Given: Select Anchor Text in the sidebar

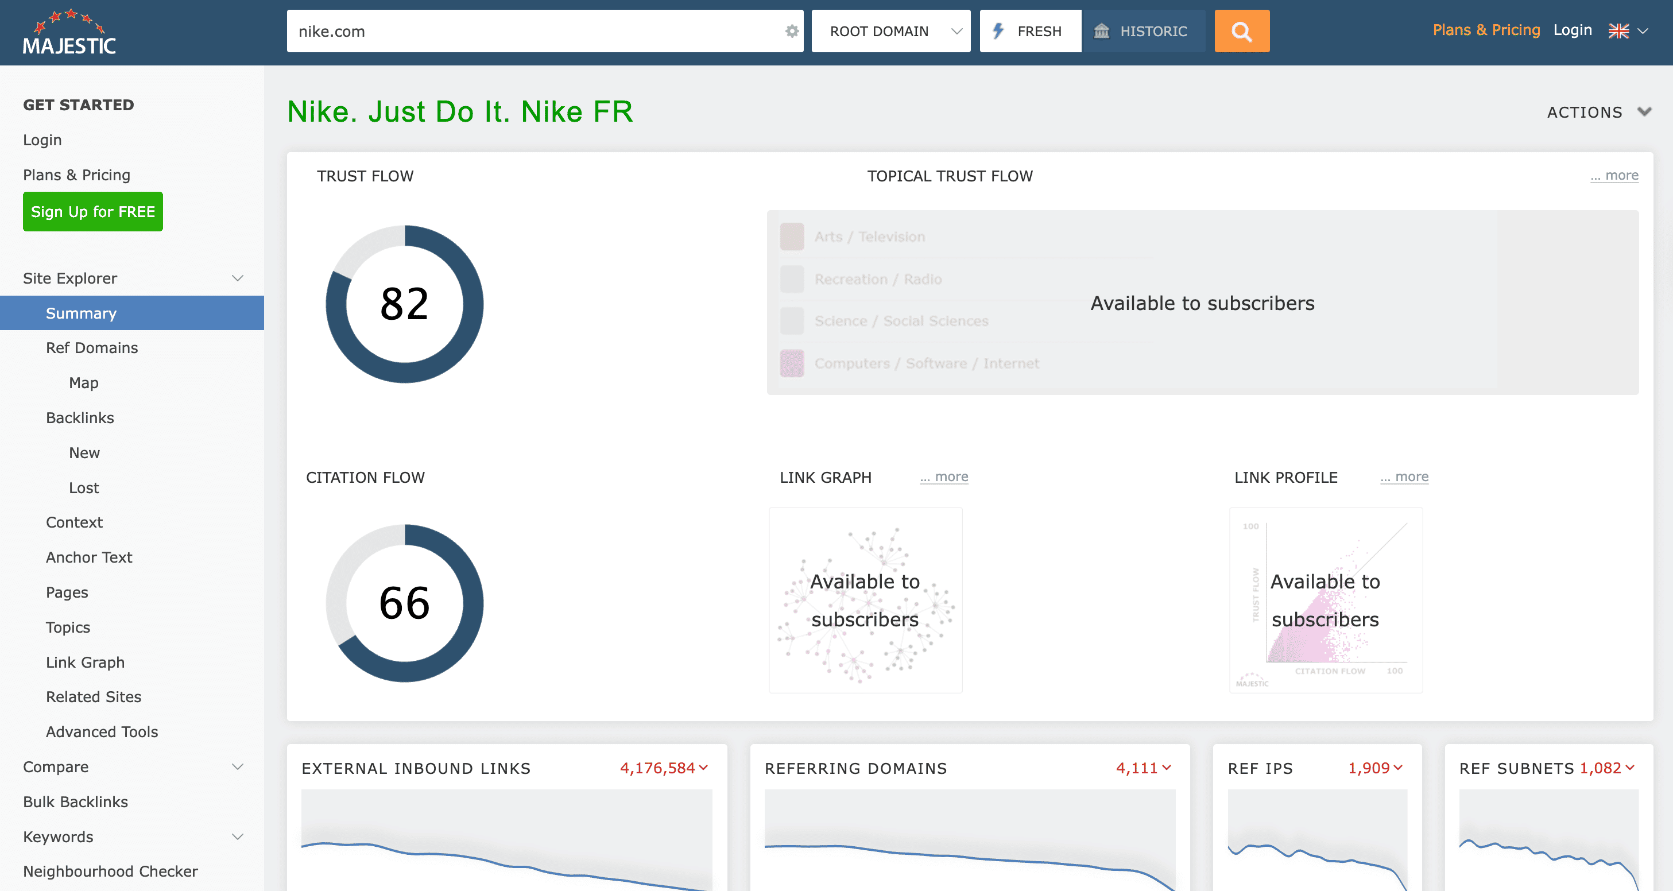Looking at the screenshot, I should 89,557.
